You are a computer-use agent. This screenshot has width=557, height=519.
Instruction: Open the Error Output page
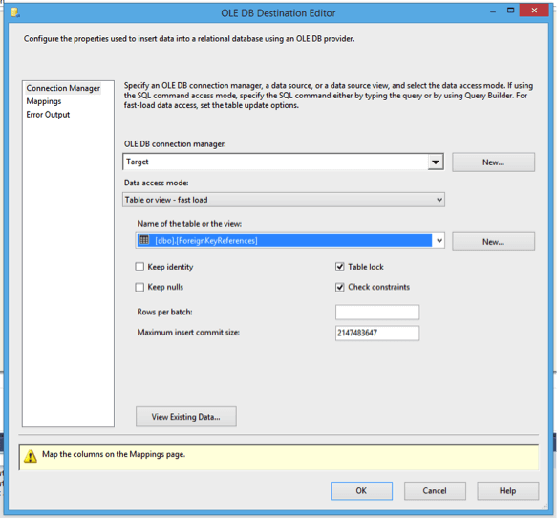48,115
